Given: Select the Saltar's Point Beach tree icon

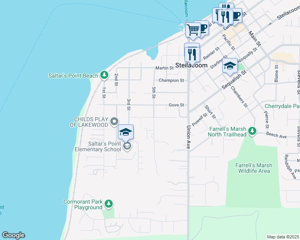Looking at the screenshot, I should coord(104,75).
